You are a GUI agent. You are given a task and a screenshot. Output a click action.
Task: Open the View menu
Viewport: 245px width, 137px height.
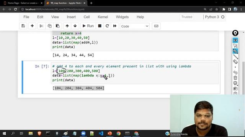click(55, 17)
